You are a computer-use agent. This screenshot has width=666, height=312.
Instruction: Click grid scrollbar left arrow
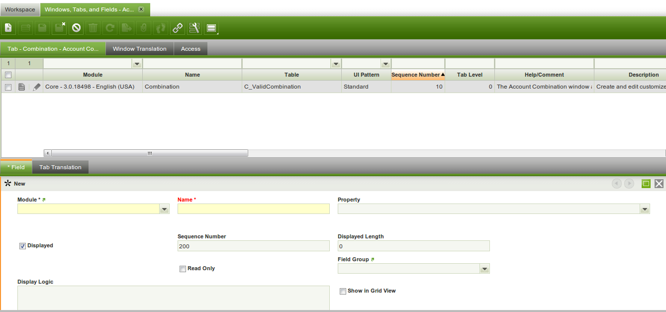click(48, 153)
